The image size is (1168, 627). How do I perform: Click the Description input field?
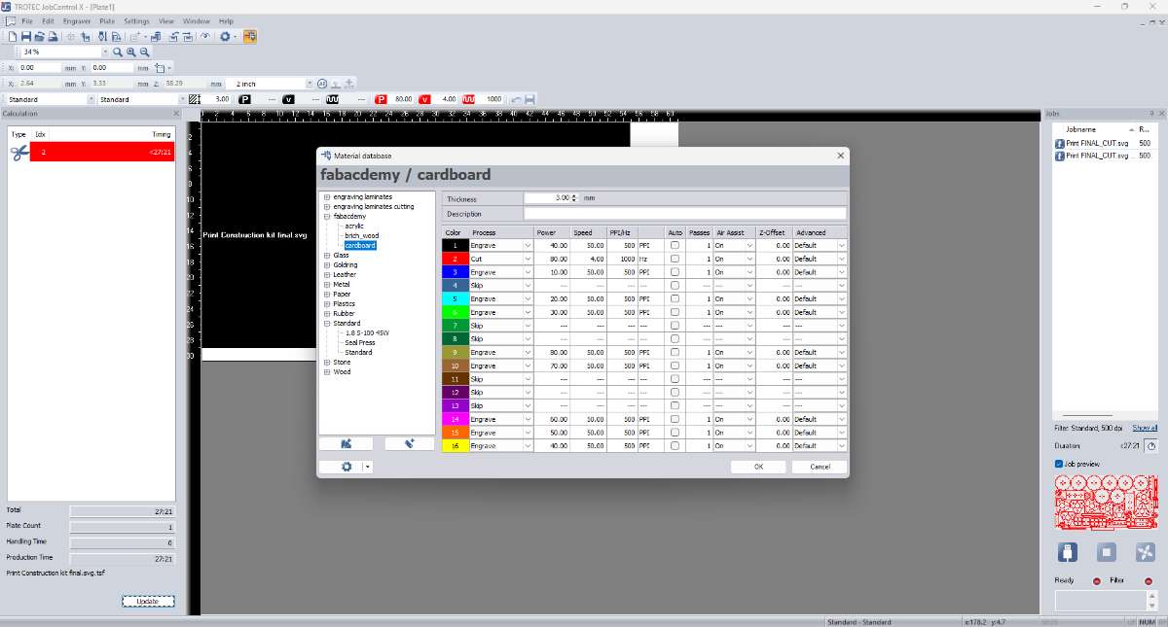click(x=685, y=214)
